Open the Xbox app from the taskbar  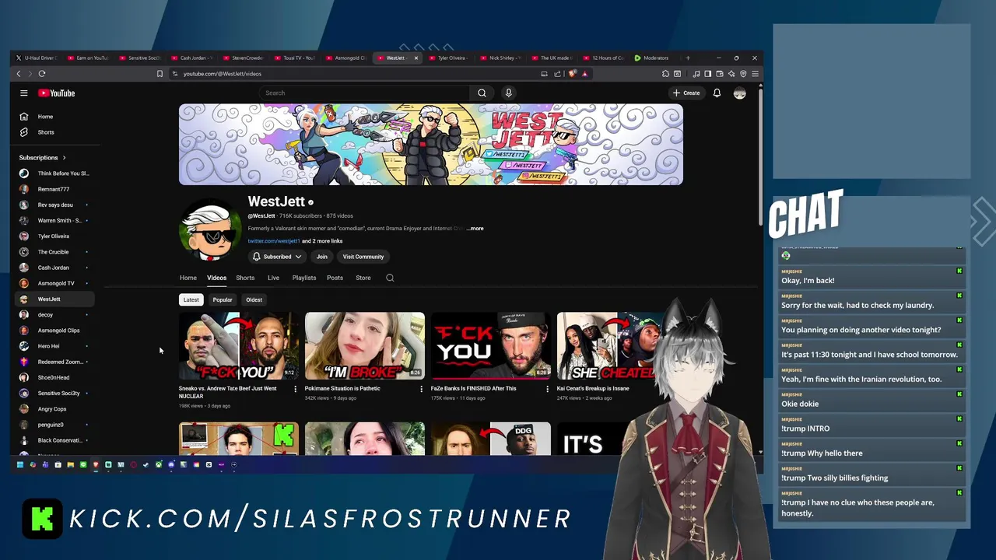click(x=159, y=465)
